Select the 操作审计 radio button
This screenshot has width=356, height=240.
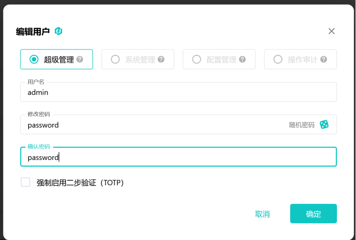coord(278,60)
